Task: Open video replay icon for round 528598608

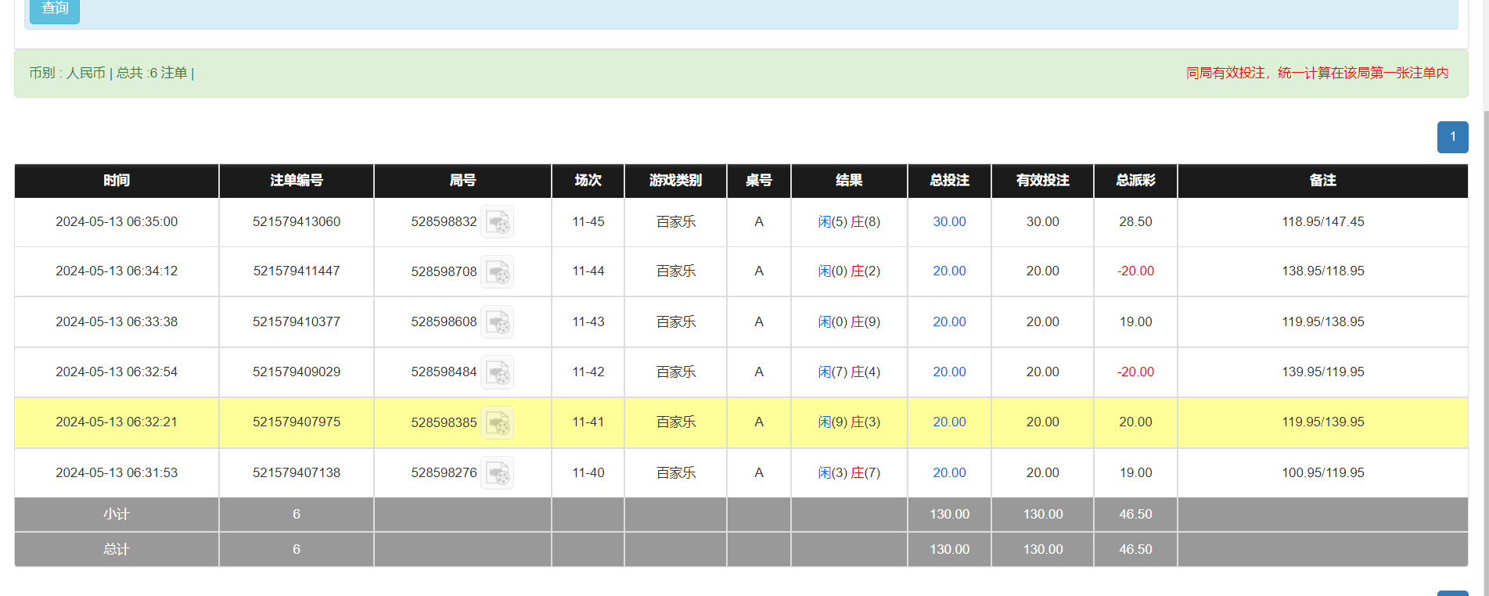Action: click(x=497, y=321)
